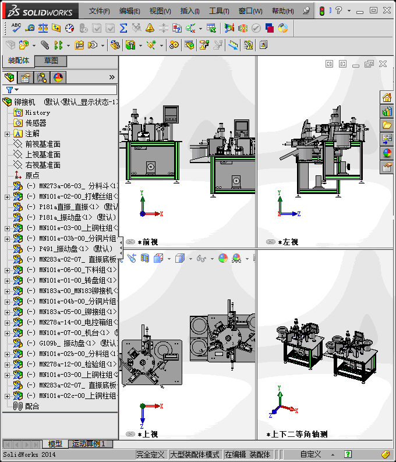
Task: Open the Appearances color ball in task pane
Action: [387, 153]
